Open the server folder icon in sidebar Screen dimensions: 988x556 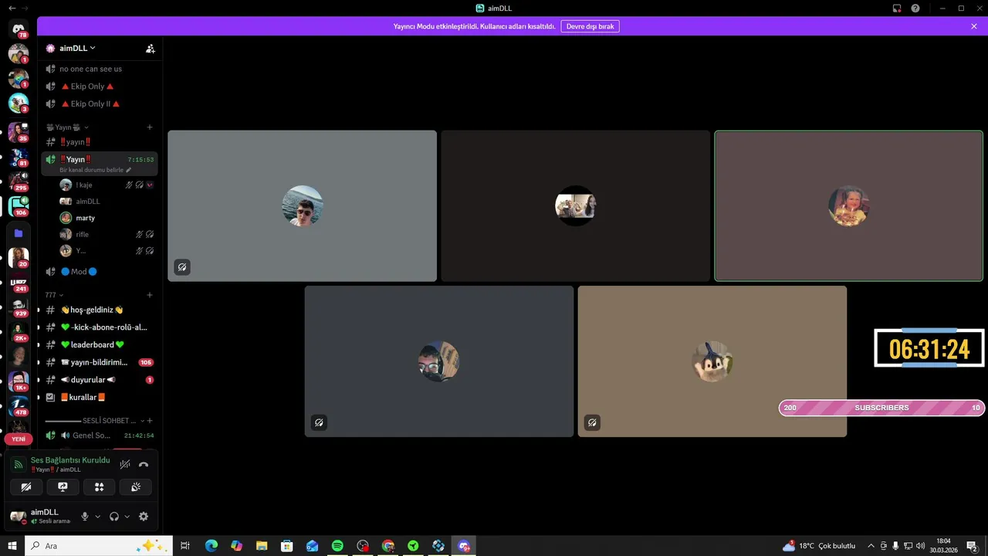pyautogui.click(x=19, y=233)
